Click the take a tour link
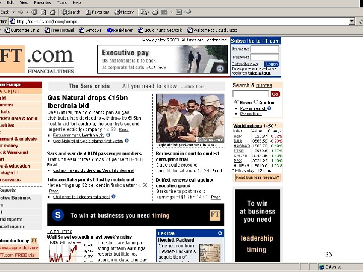 pyautogui.click(x=259, y=73)
